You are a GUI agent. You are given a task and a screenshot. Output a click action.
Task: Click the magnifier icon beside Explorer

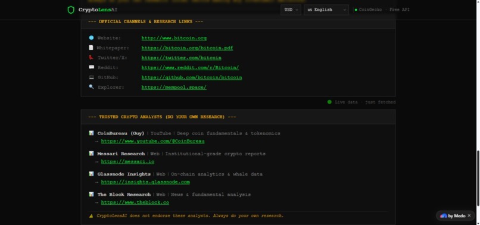(x=91, y=87)
